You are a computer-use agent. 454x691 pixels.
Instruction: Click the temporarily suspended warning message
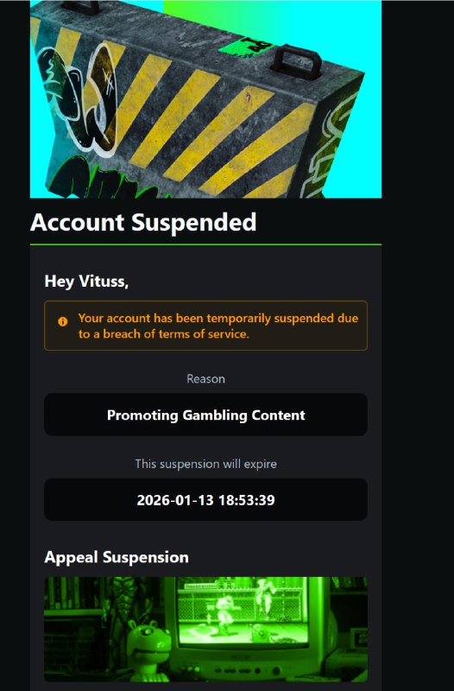click(218, 326)
